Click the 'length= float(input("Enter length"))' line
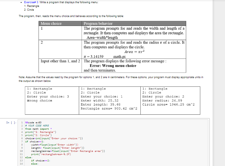The height and width of the screenshot is (166, 225). pyautogui.click(x=58, y=148)
